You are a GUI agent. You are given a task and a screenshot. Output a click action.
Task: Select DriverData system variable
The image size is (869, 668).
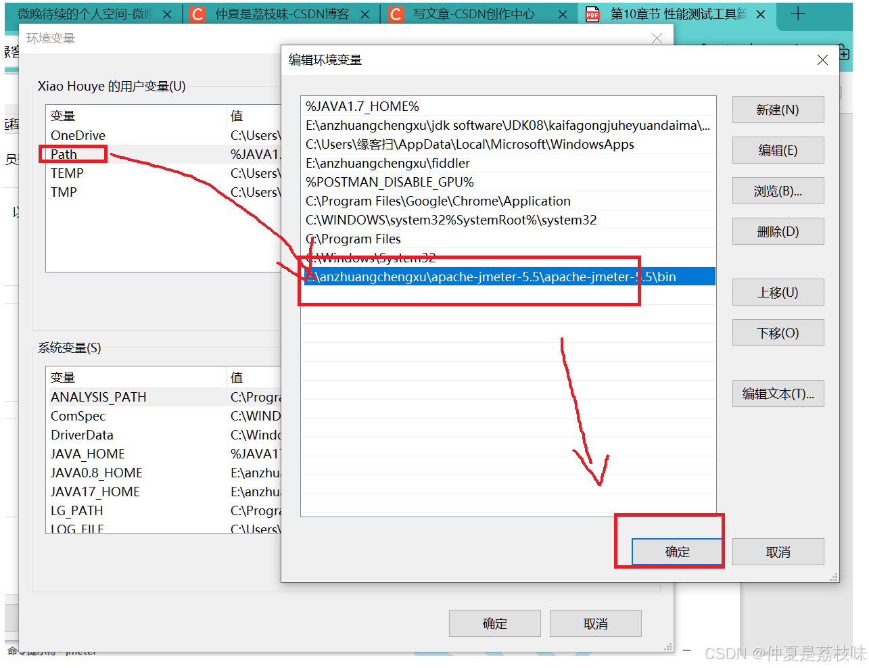point(164,435)
